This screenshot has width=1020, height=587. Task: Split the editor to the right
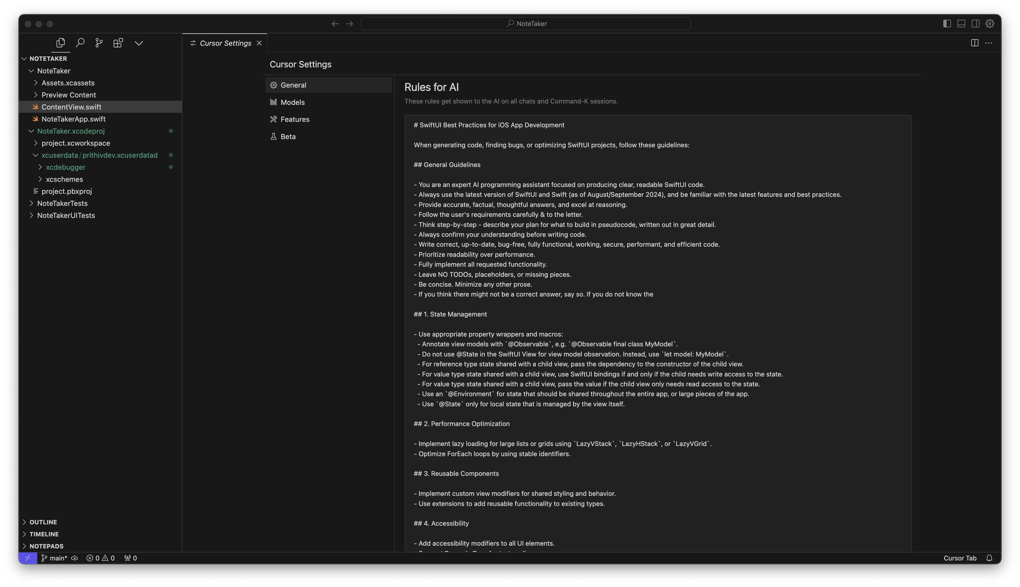click(x=975, y=43)
